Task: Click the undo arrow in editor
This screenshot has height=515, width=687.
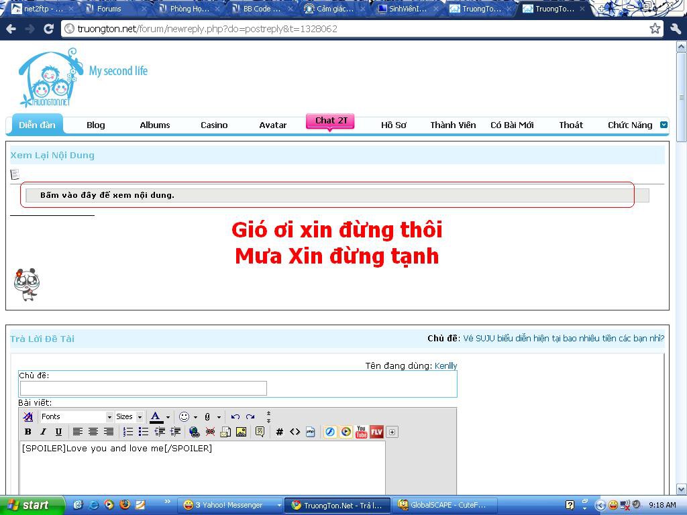Action: tap(235, 416)
